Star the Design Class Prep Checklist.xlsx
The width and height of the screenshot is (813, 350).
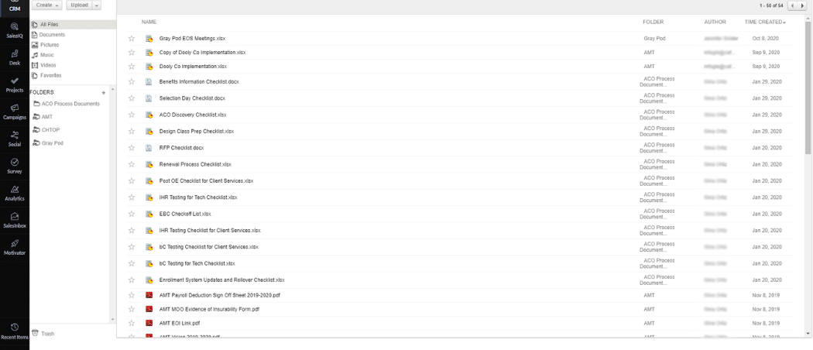132,131
